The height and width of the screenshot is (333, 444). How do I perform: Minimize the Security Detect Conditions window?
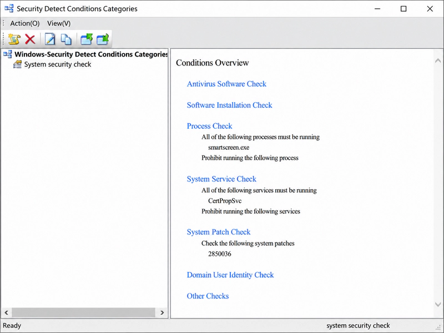(377, 9)
